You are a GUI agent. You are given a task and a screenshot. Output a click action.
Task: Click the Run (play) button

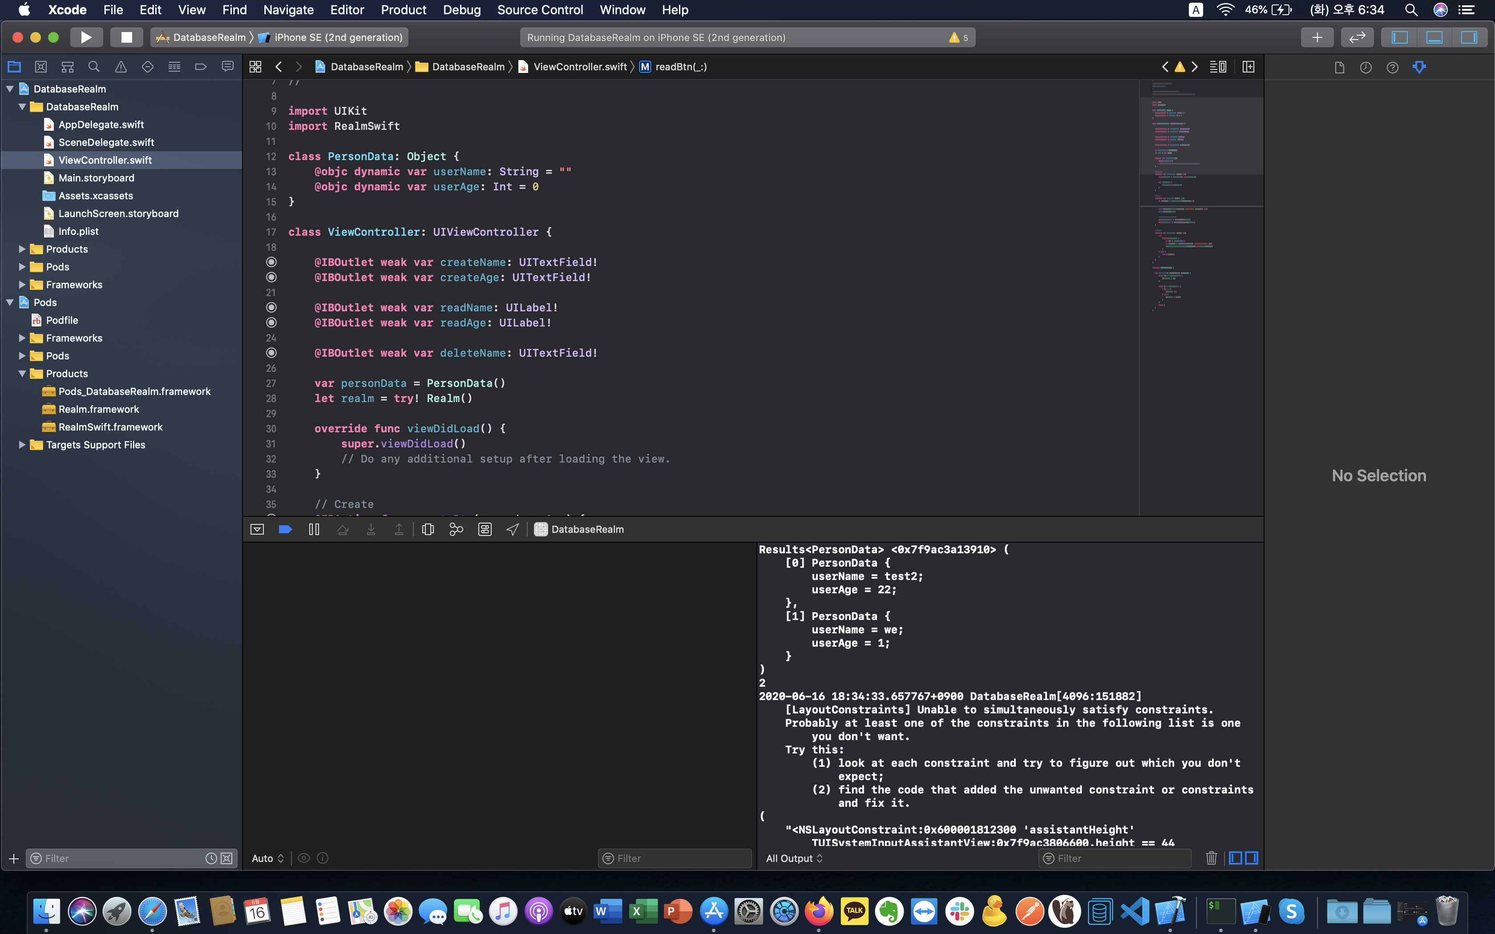click(x=86, y=37)
